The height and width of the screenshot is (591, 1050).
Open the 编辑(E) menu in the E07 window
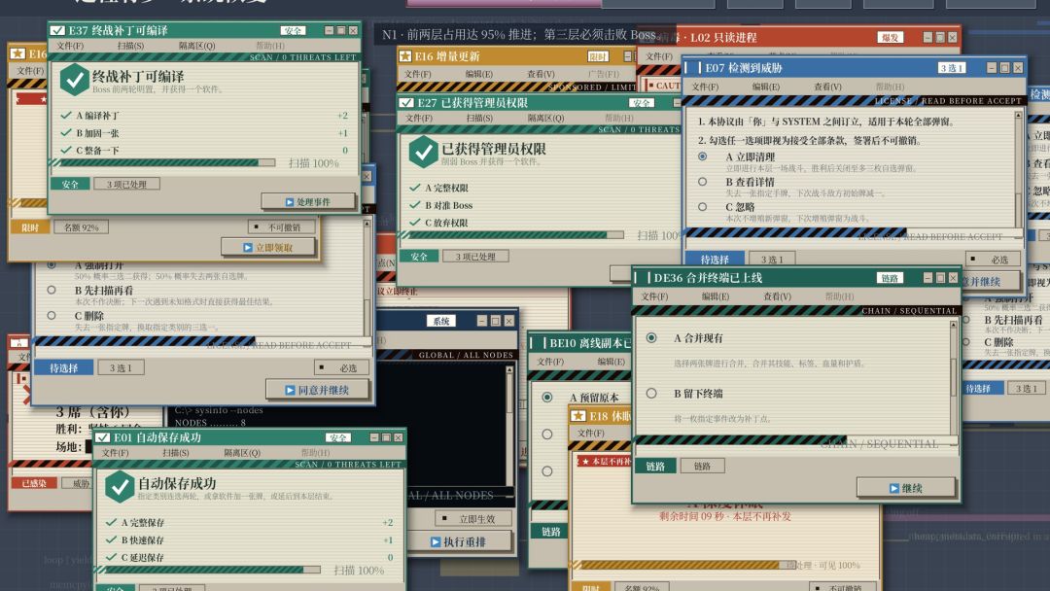point(765,87)
